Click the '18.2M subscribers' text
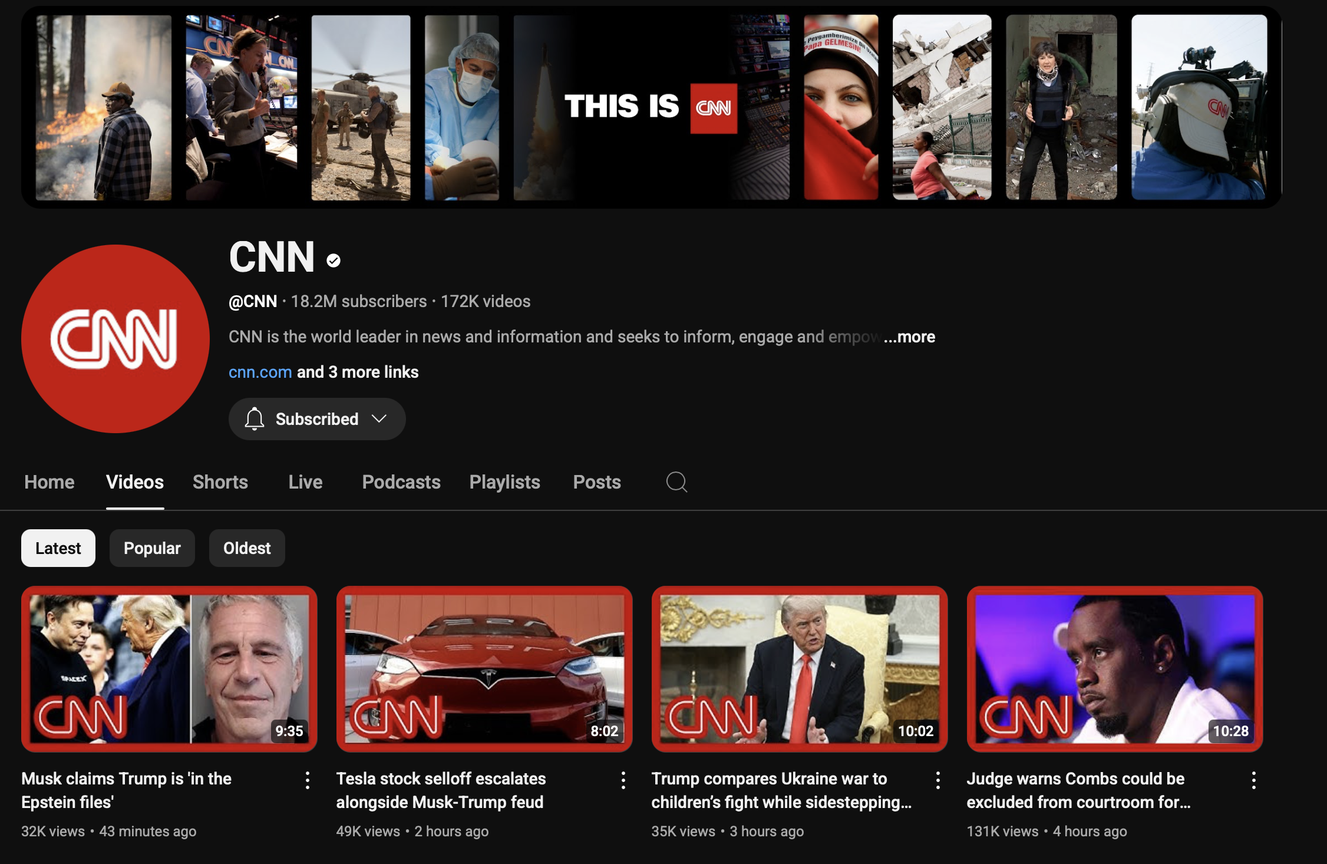1327x864 pixels. 359,301
